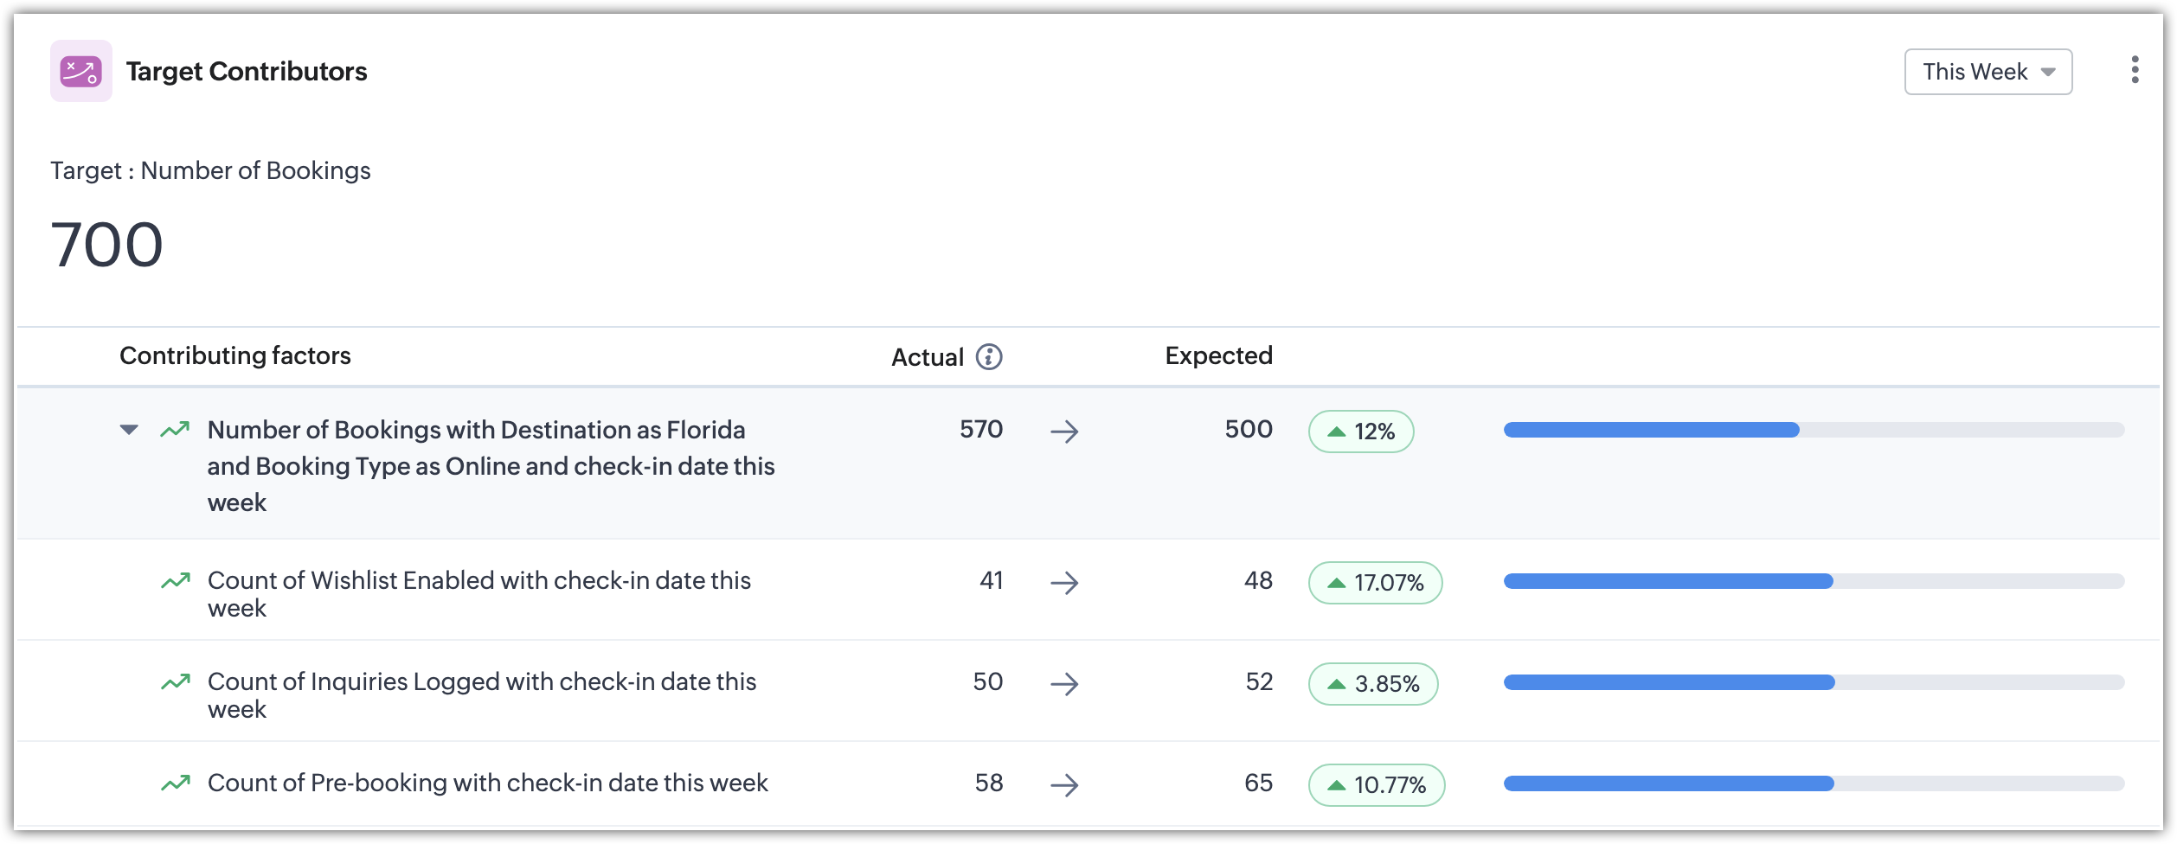This screenshot has width=2177, height=844.
Task: Click the 10.77% increase badge
Action: (x=1376, y=785)
